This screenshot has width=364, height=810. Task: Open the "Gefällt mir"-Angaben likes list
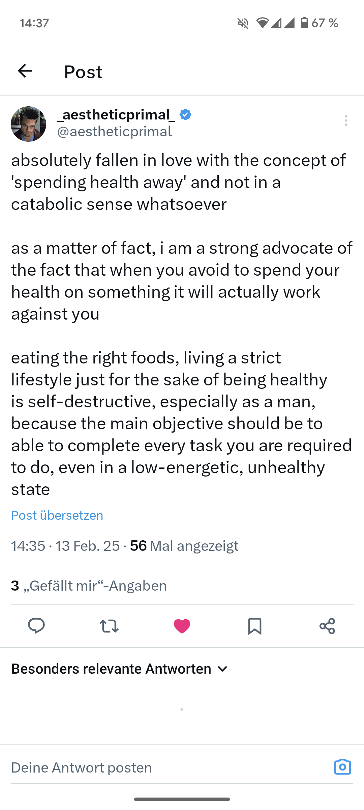coord(89,586)
